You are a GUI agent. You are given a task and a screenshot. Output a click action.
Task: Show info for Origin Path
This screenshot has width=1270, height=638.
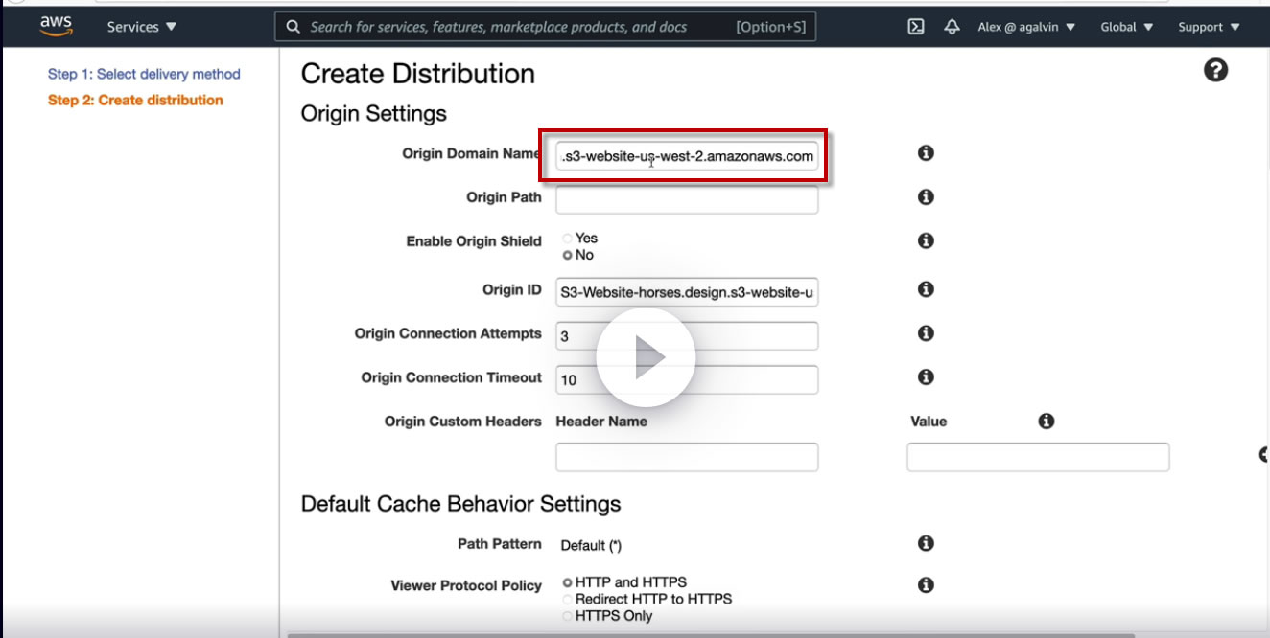(x=926, y=197)
